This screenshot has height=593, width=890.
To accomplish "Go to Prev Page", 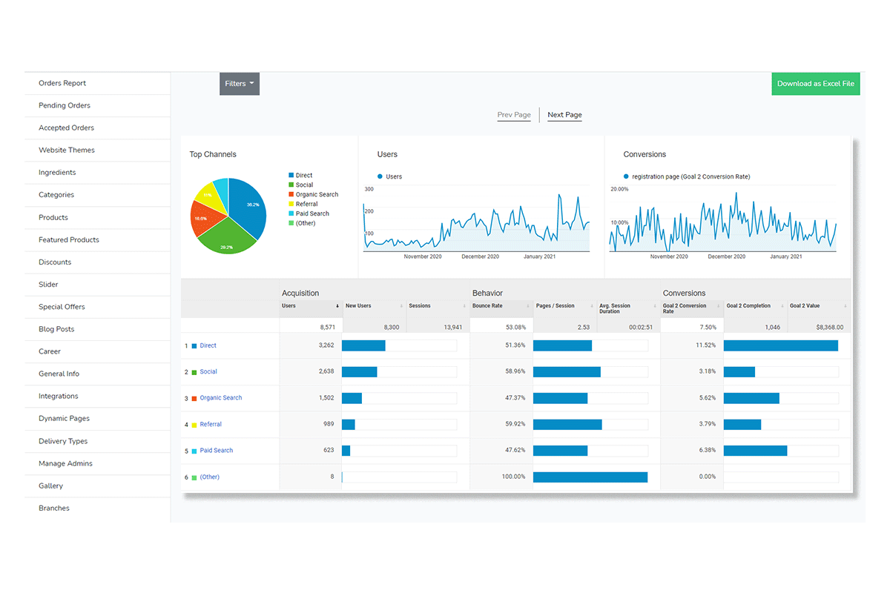I will pos(514,115).
